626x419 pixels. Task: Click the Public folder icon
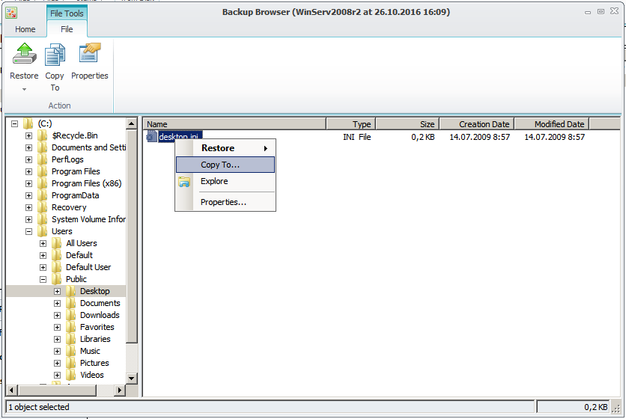57,279
